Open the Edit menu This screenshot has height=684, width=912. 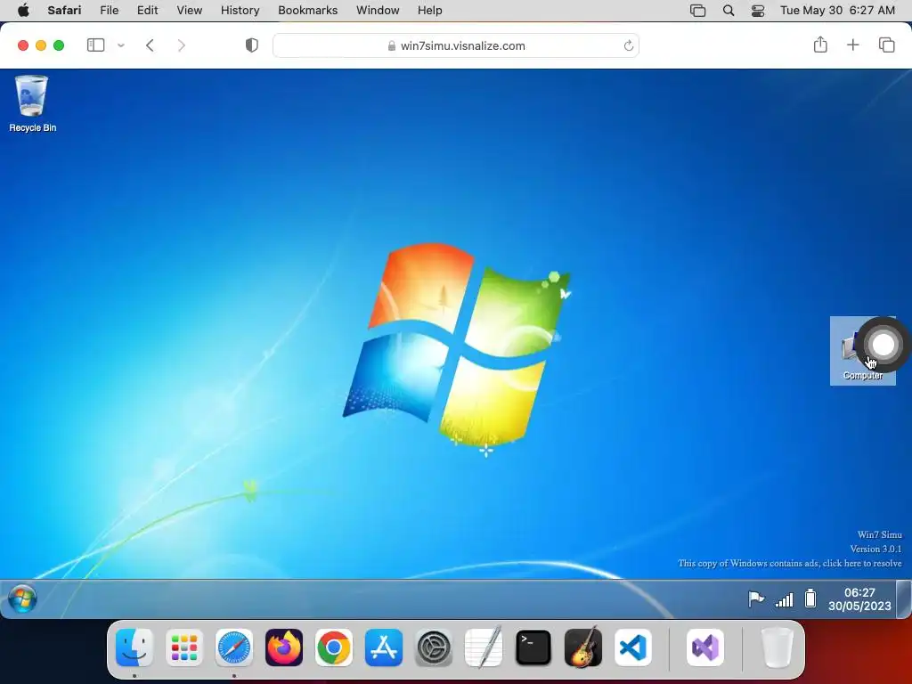click(x=147, y=10)
